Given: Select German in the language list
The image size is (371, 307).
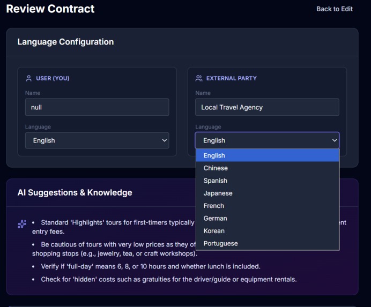Looking at the screenshot, I should tap(268, 218).
